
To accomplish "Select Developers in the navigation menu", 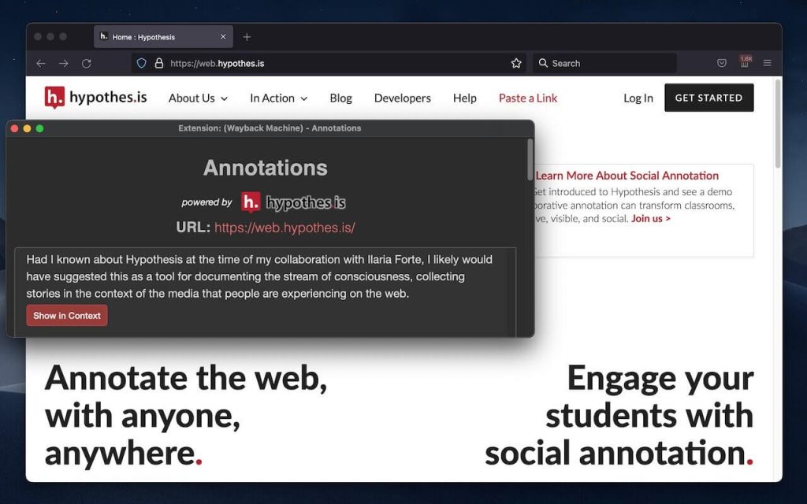I will (x=402, y=98).
